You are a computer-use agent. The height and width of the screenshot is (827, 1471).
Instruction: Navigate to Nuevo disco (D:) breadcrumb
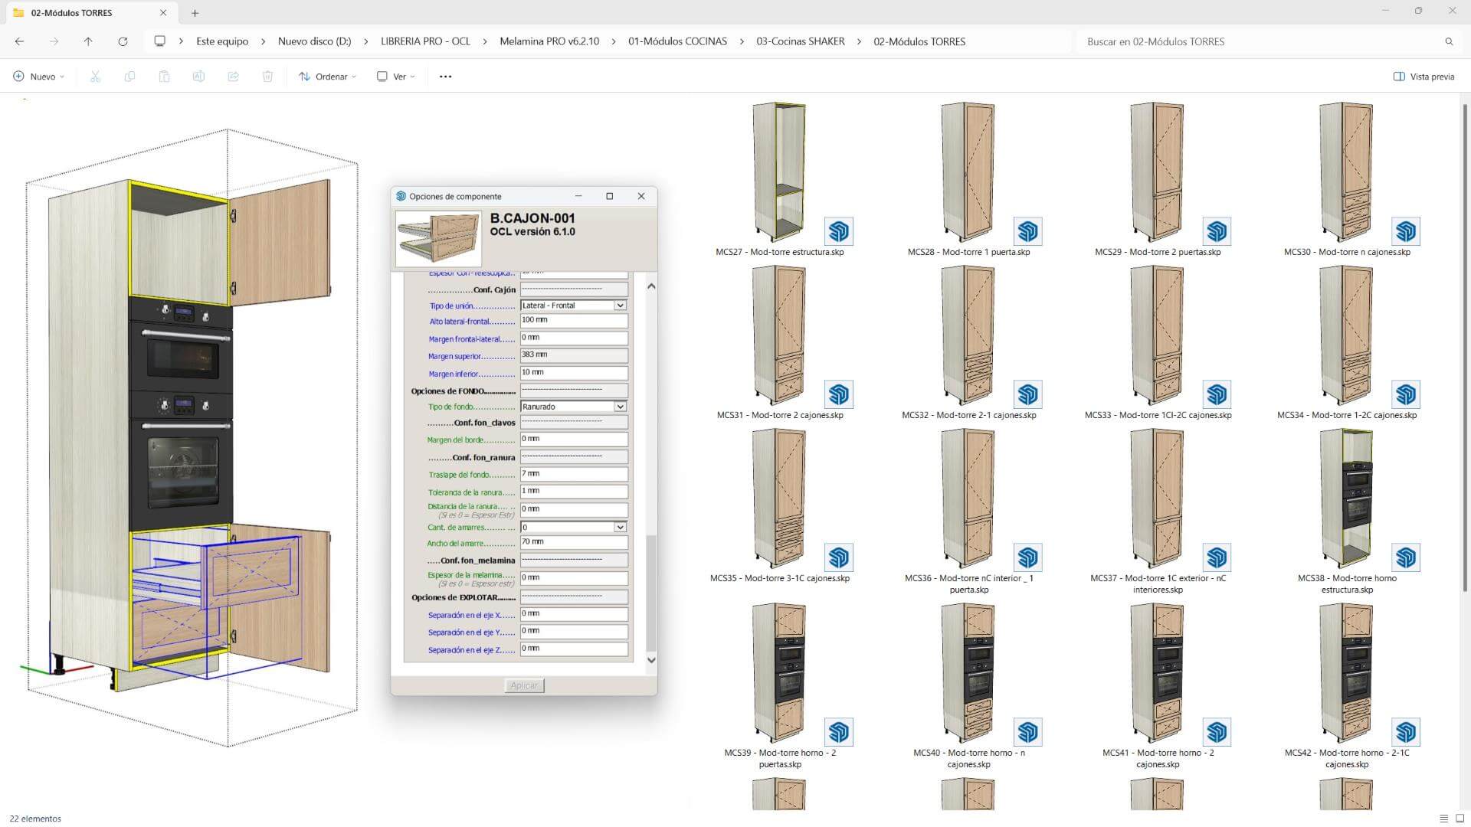tap(314, 41)
